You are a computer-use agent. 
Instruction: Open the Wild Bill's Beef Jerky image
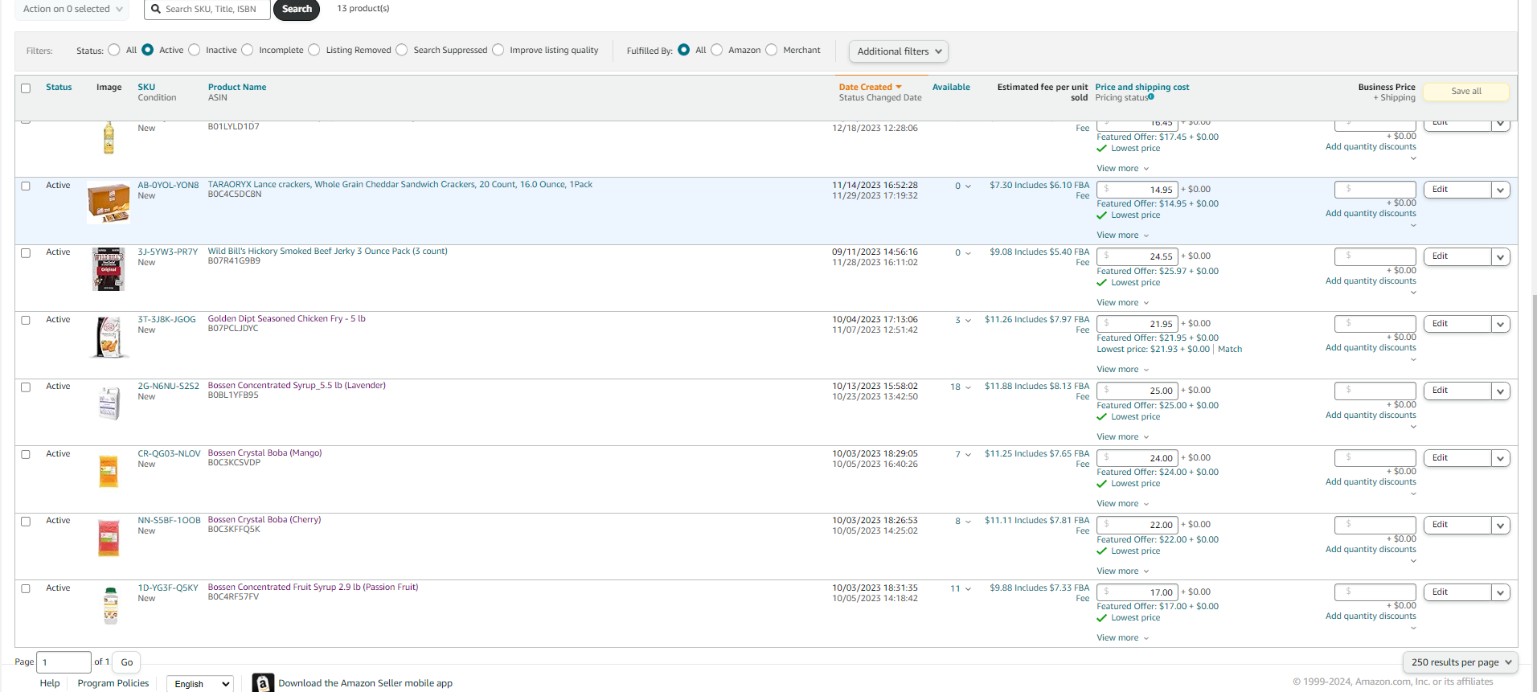109,269
